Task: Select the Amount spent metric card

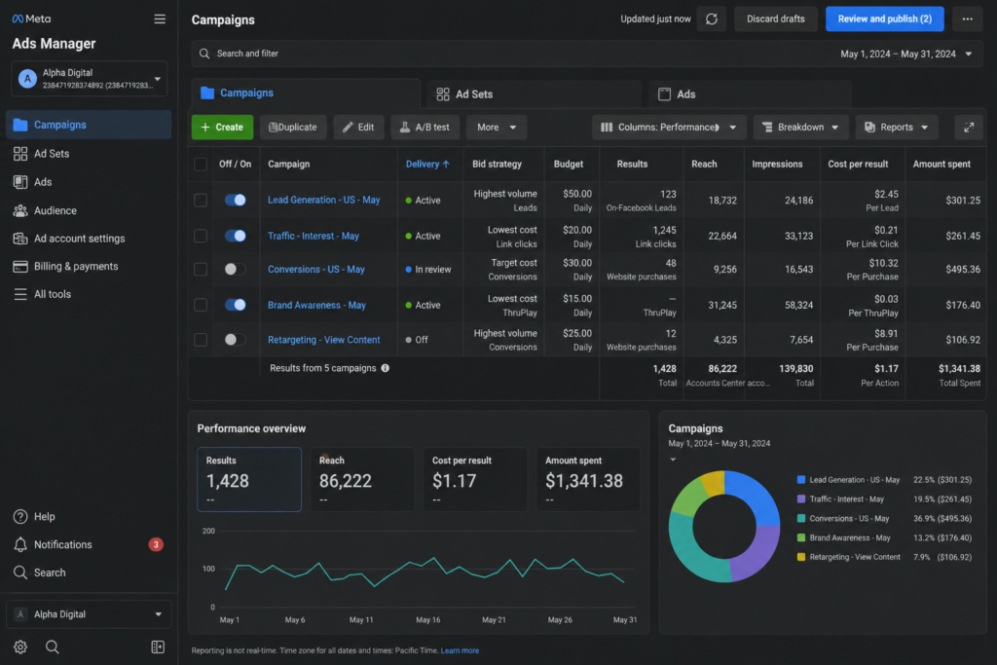Action: pos(589,479)
